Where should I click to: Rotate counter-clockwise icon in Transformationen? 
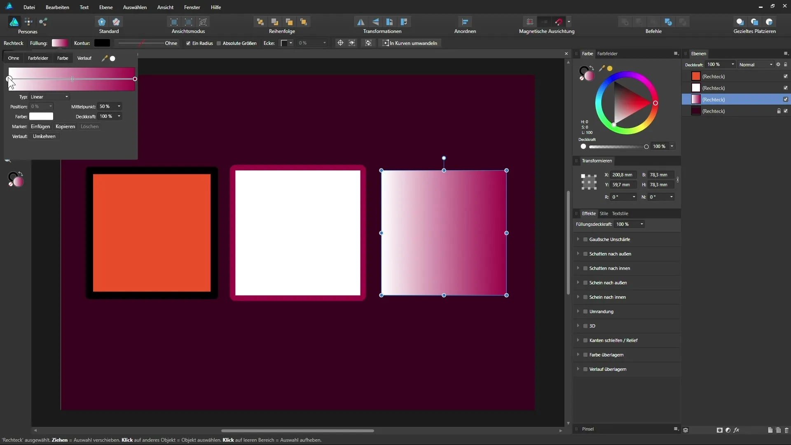pos(389,22)
